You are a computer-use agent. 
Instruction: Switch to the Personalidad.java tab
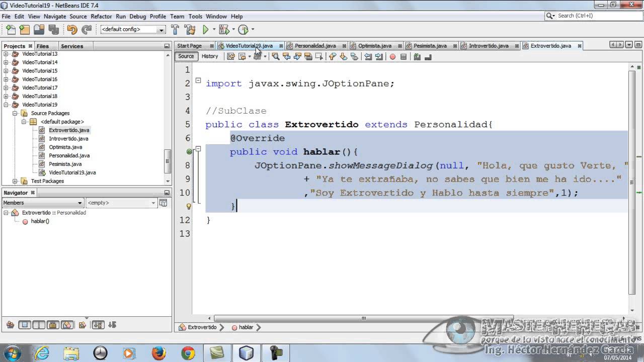point(315,46)
